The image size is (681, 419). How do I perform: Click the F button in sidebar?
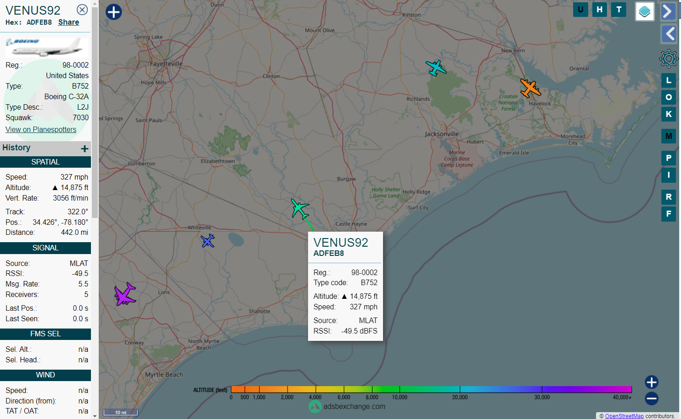click(669, 214)
